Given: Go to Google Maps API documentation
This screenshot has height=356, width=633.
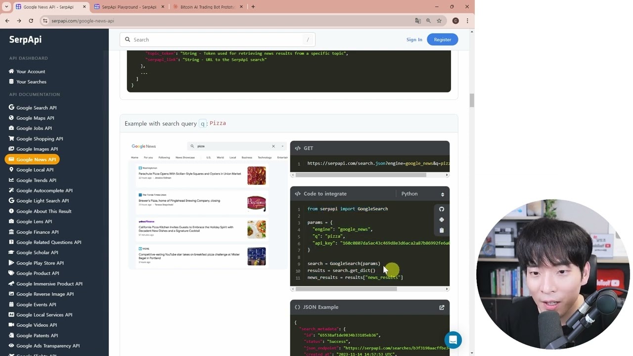Looking at the screenshot, I should 35,118.
